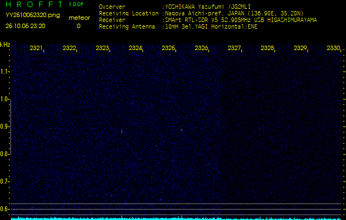The width and height of the screenshot is (346, 220).
Task: Select the 0.7 frequency axis label
Action: (x=5, y=182)
